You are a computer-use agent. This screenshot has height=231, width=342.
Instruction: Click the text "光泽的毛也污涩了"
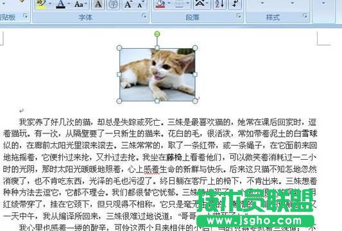pos(121,181)
